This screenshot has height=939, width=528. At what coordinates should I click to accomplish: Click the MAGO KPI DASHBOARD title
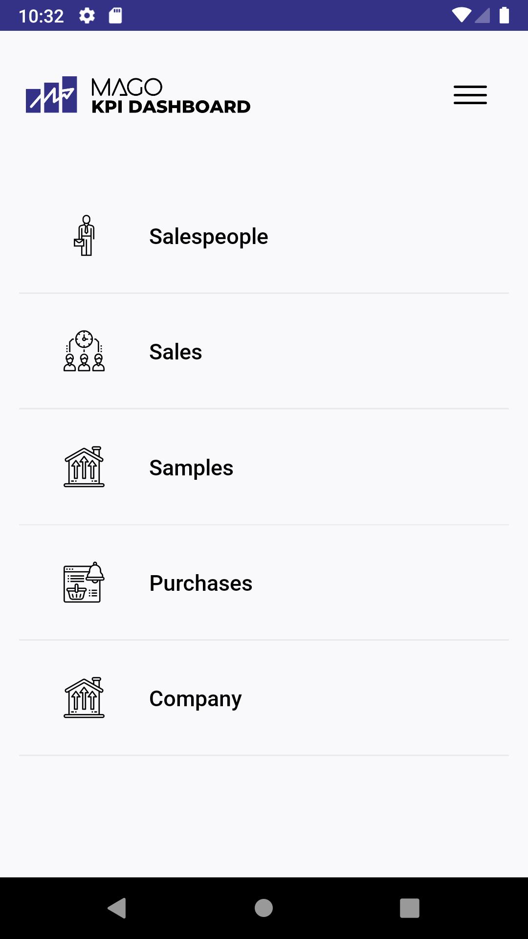click(x=171, y=95)
